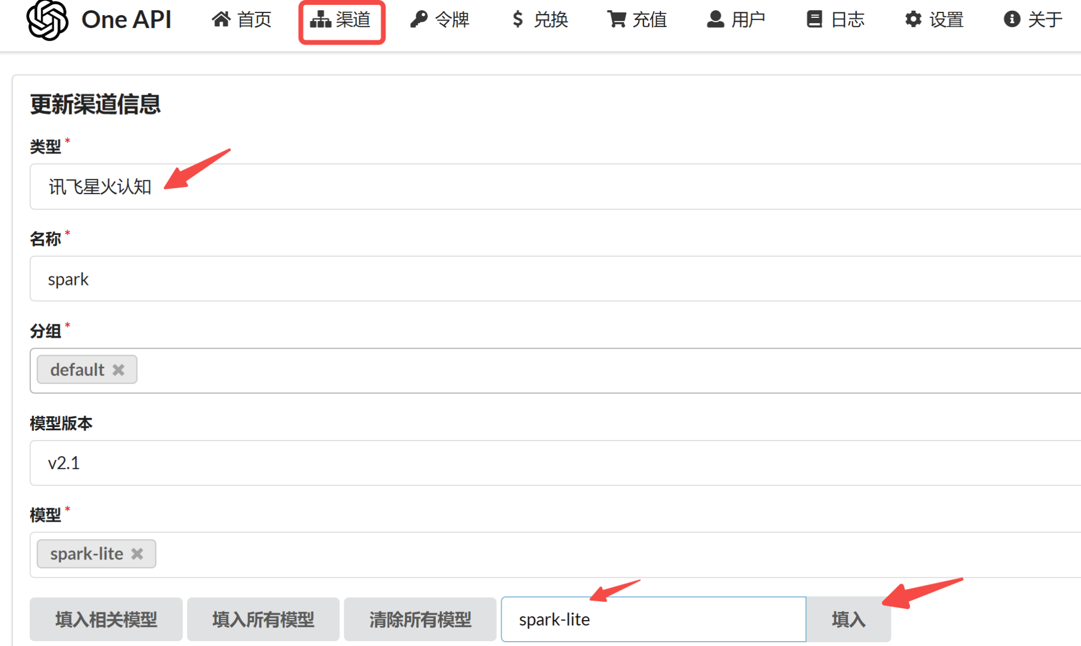The width and height of the screenshot is (1081, 646).
Task: Click the One API title text
Action: point(126,20)
